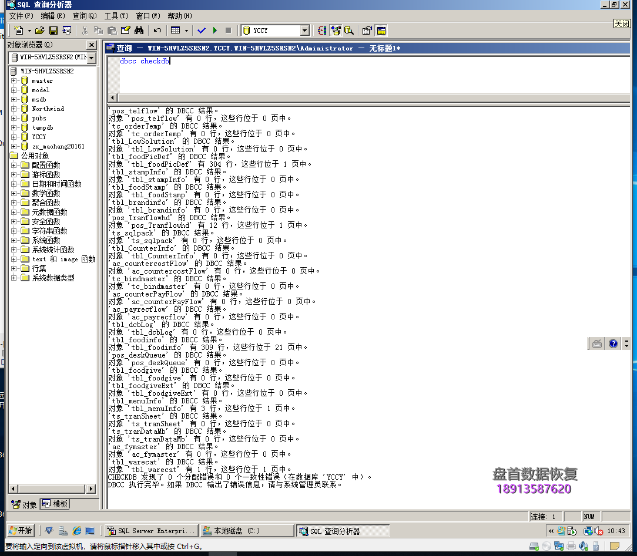This screenshot has width=637, height=556.
Task: Toggle the Object Browser visibility
Action: coord(335,30)
